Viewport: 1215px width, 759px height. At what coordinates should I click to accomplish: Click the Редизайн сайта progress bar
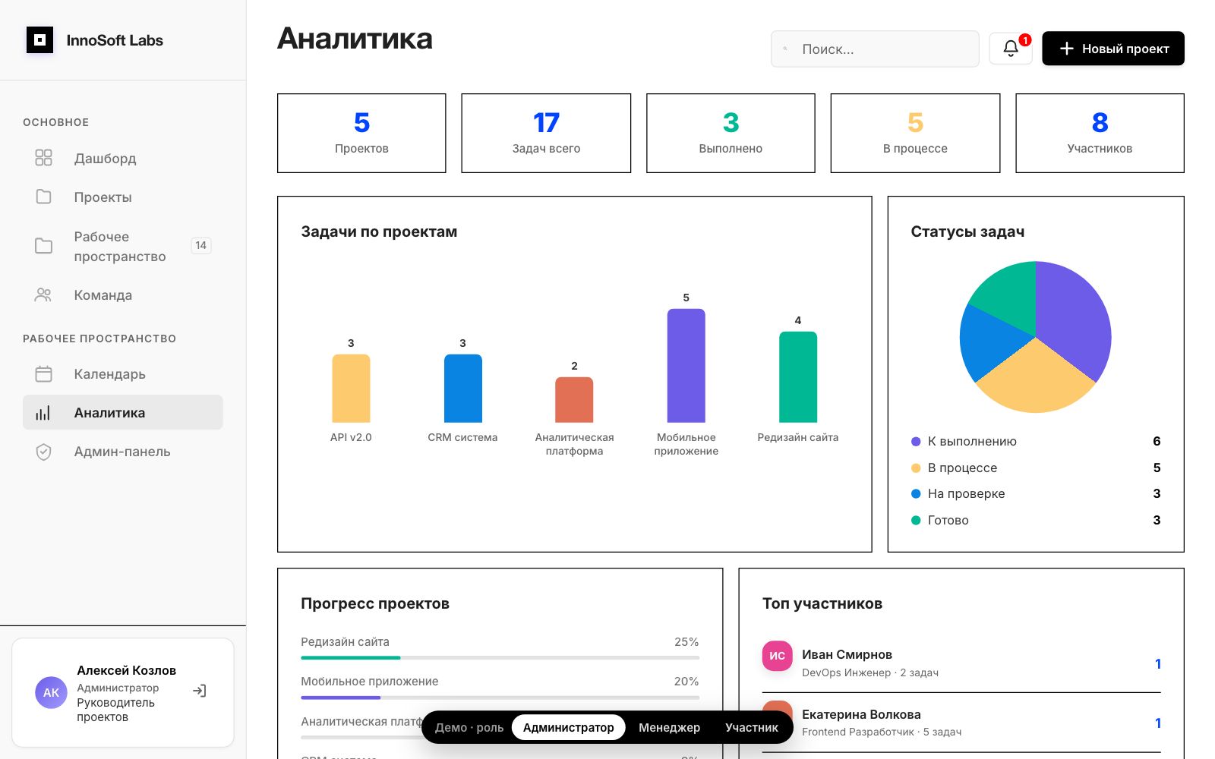tap(500, 657)
